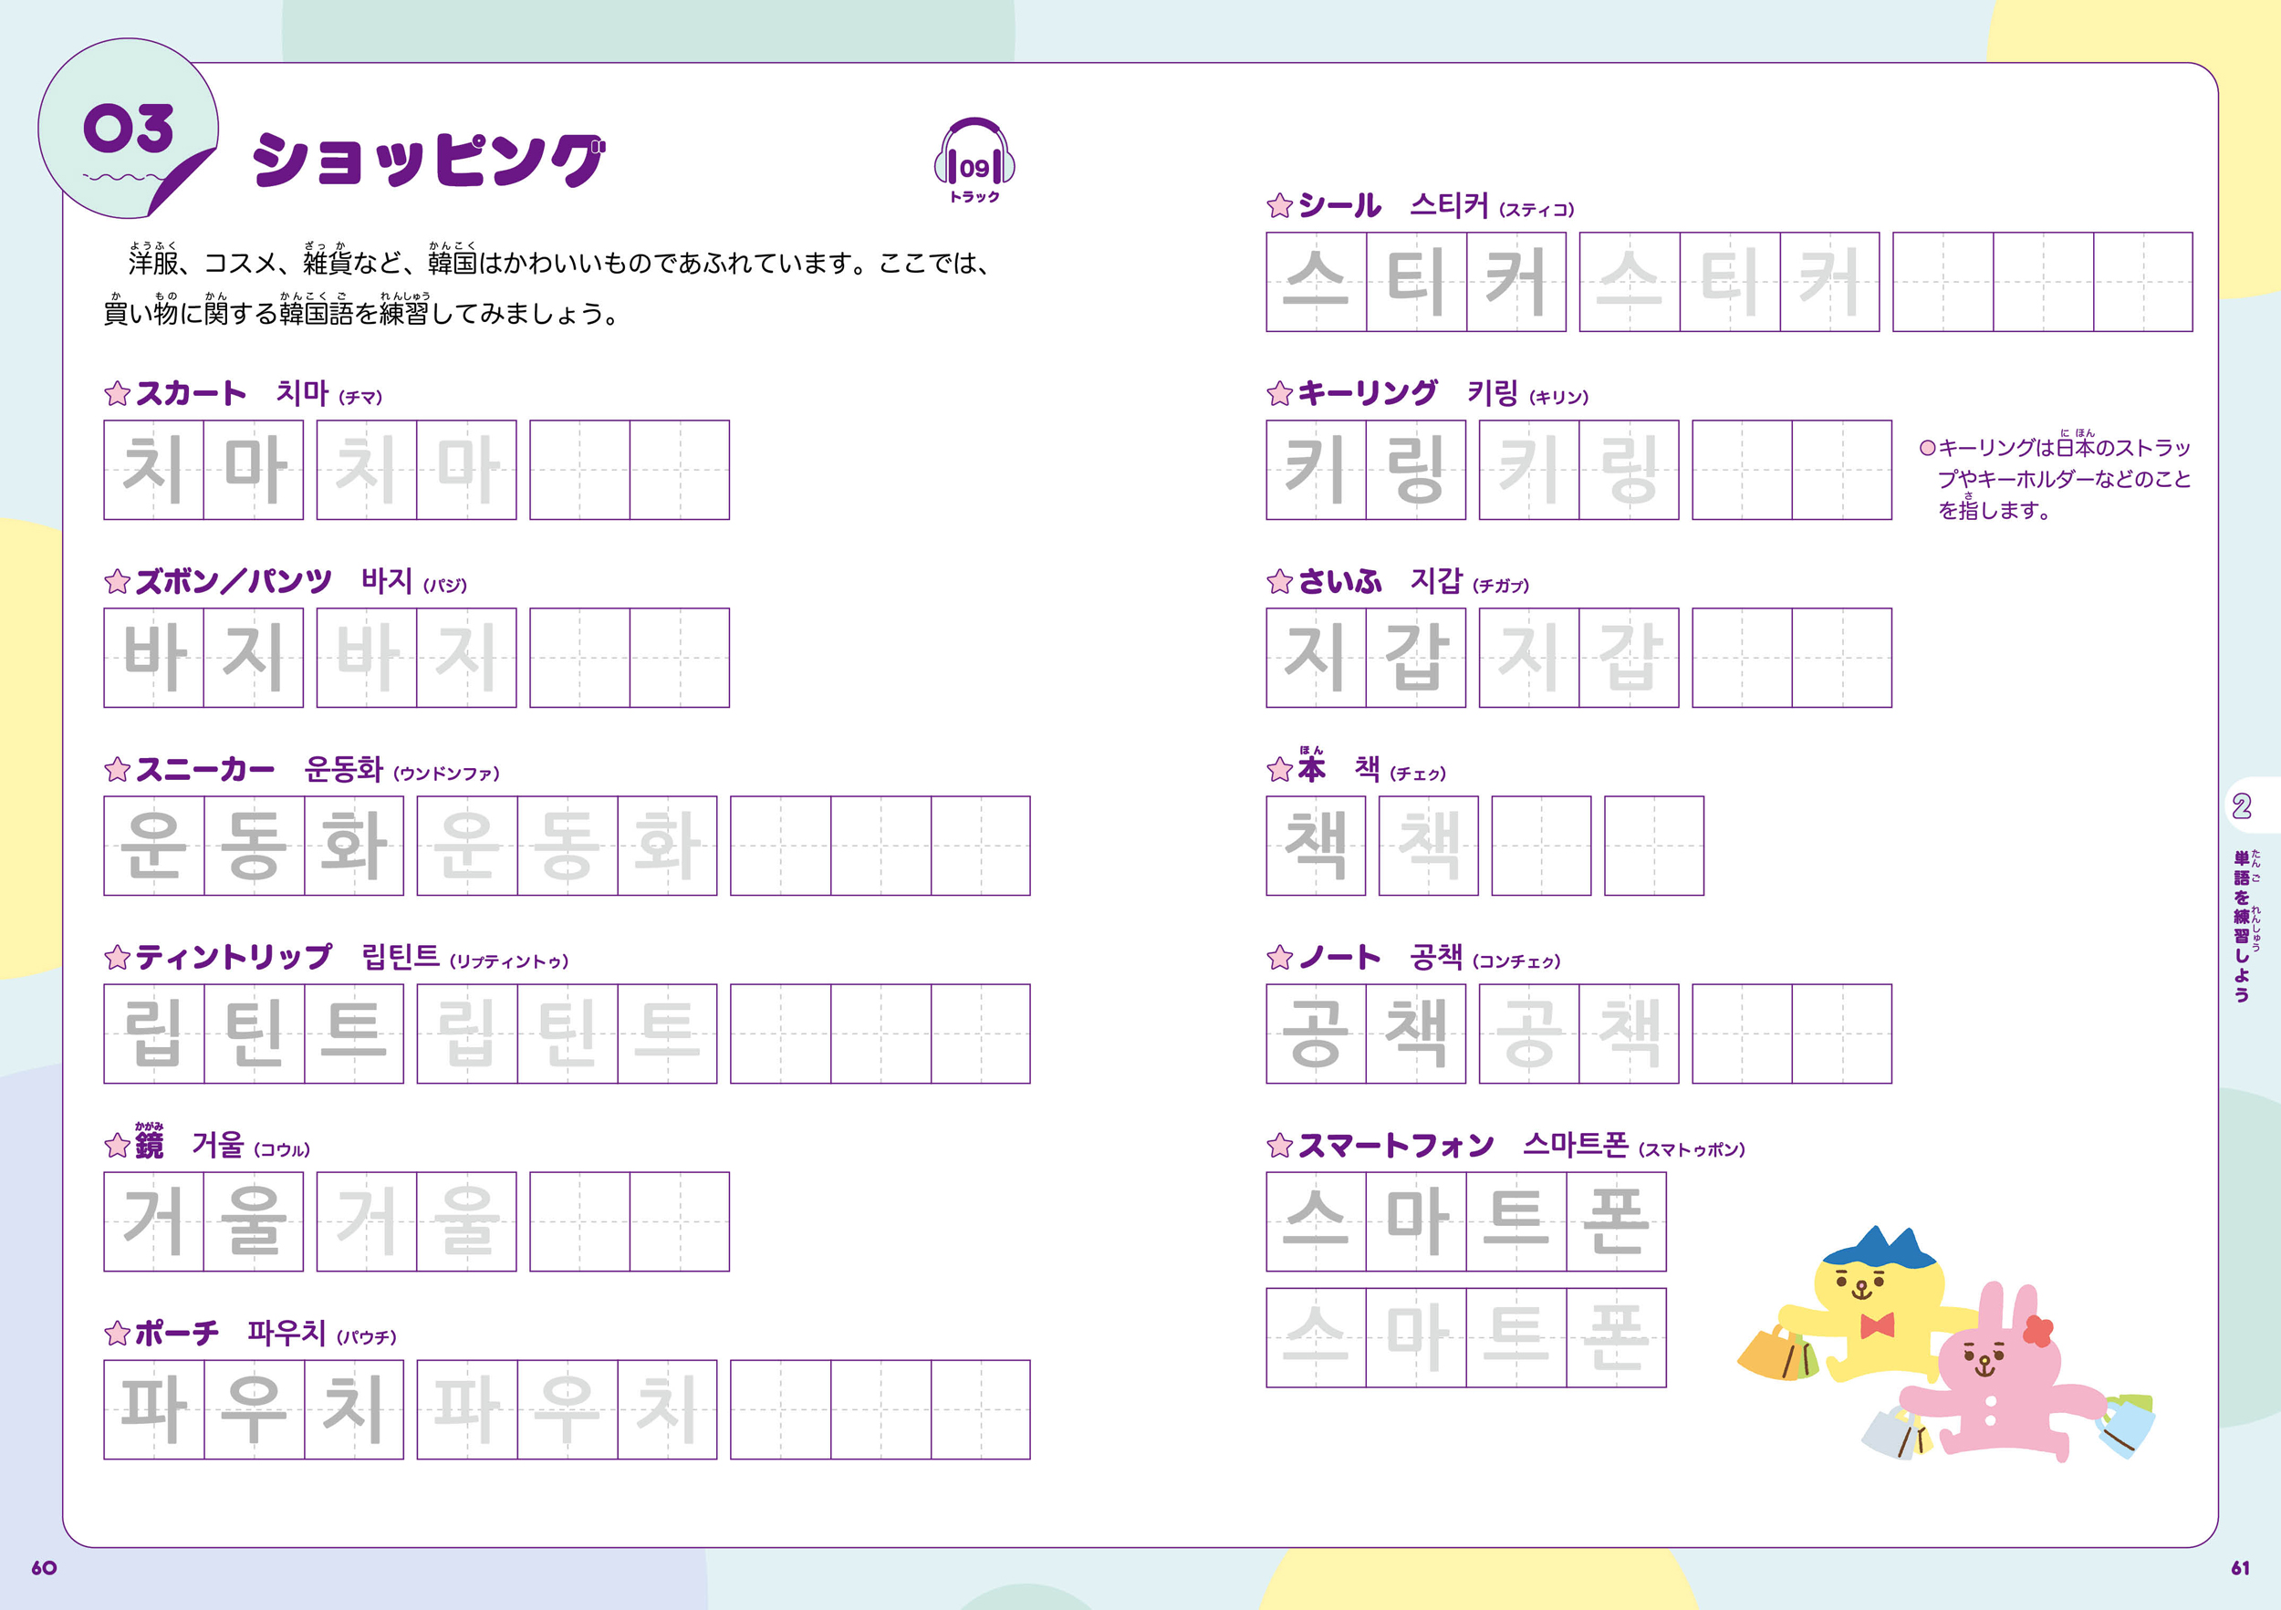Screen dimensions: 2281x1610
Task: Click the Korean word 거울 label
Action: pos(217,1145)
